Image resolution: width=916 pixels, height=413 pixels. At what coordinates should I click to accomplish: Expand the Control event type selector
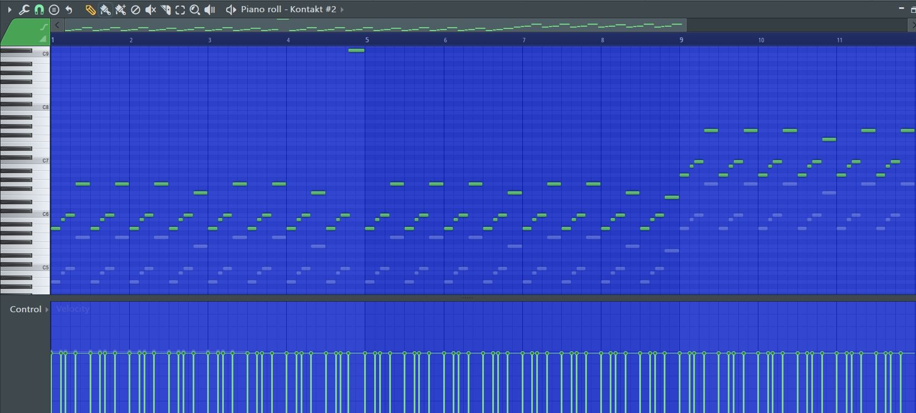click(47, 309)
